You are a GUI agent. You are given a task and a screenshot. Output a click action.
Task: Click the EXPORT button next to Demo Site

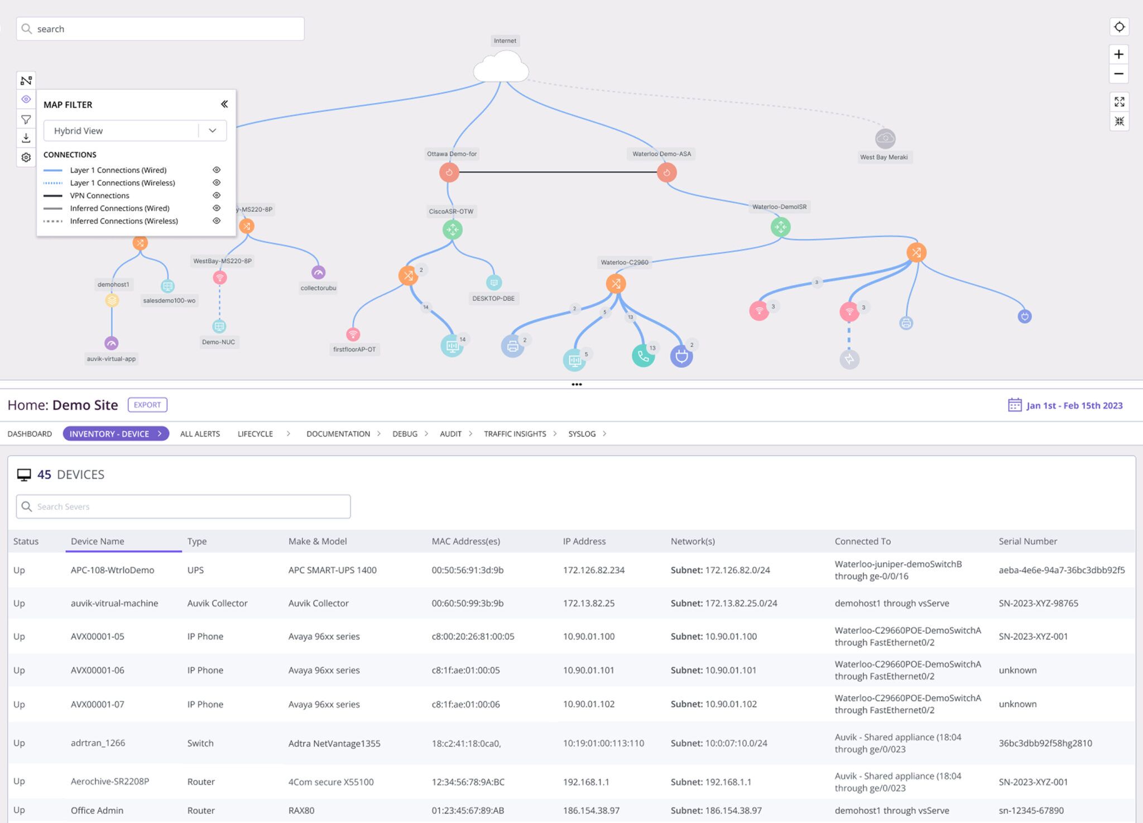tap(147, 405)
